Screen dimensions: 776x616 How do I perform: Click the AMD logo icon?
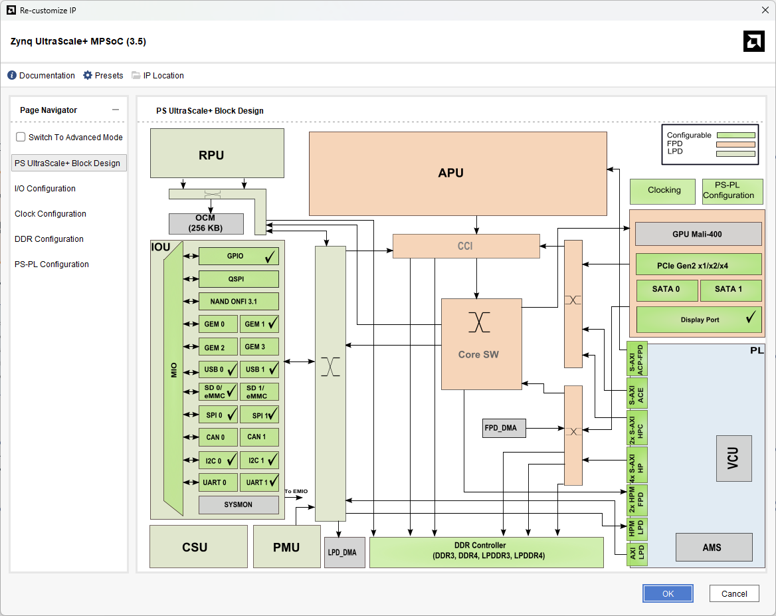pyautogui.click(x=753, y=41)
